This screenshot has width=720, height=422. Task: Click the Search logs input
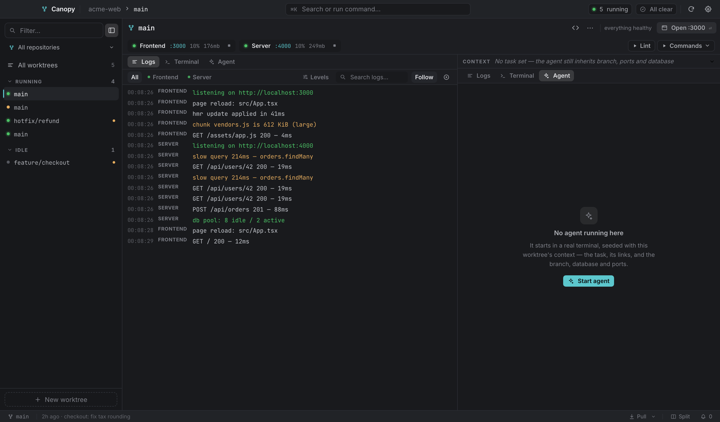coord(372,77)
